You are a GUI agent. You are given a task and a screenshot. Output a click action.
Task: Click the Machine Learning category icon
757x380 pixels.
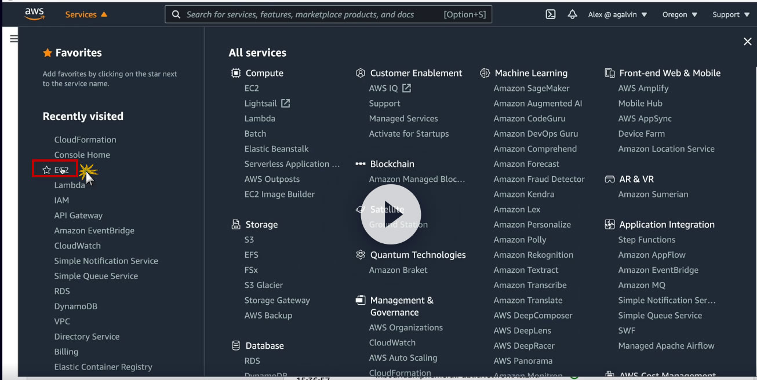[x=485, y=73]
